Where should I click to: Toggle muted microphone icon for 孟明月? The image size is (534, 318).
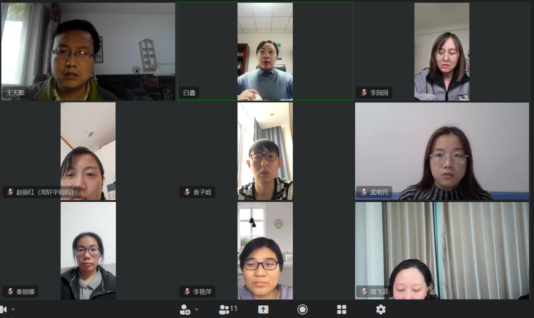coord(364,192)
